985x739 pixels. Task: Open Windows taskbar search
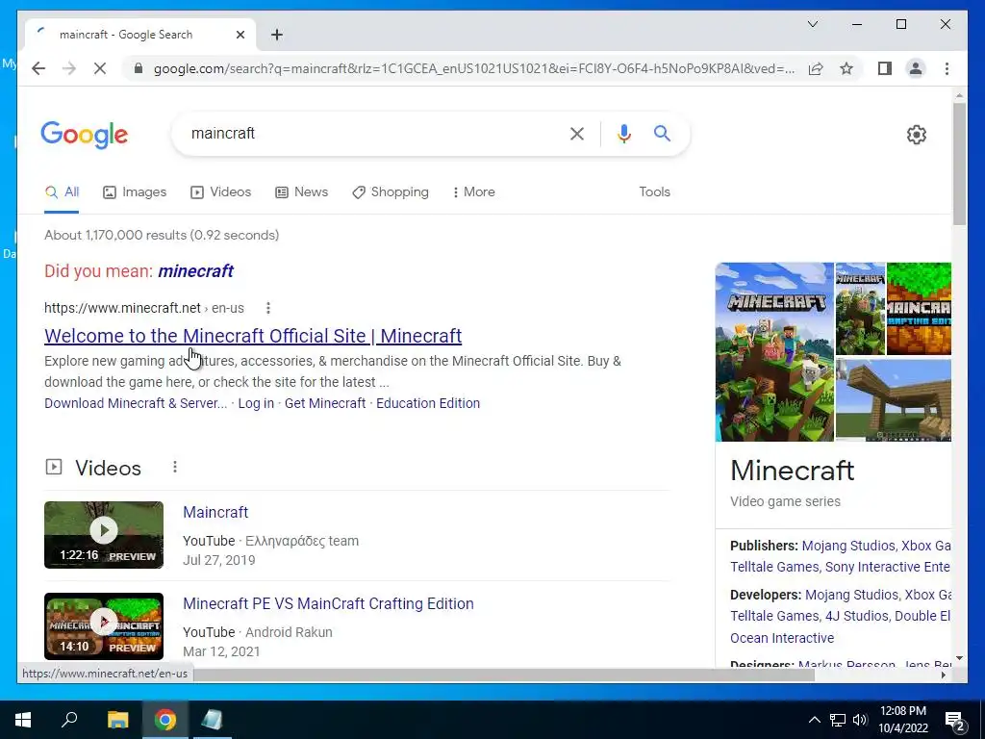click(69, 720)
